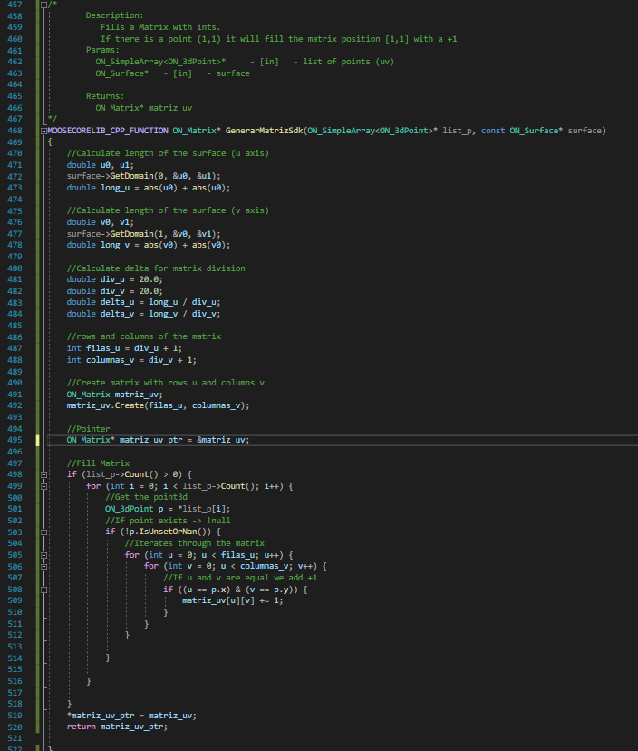
Task: Click '//If u and v are equal we add +1' comment
Action: point(240,578)
